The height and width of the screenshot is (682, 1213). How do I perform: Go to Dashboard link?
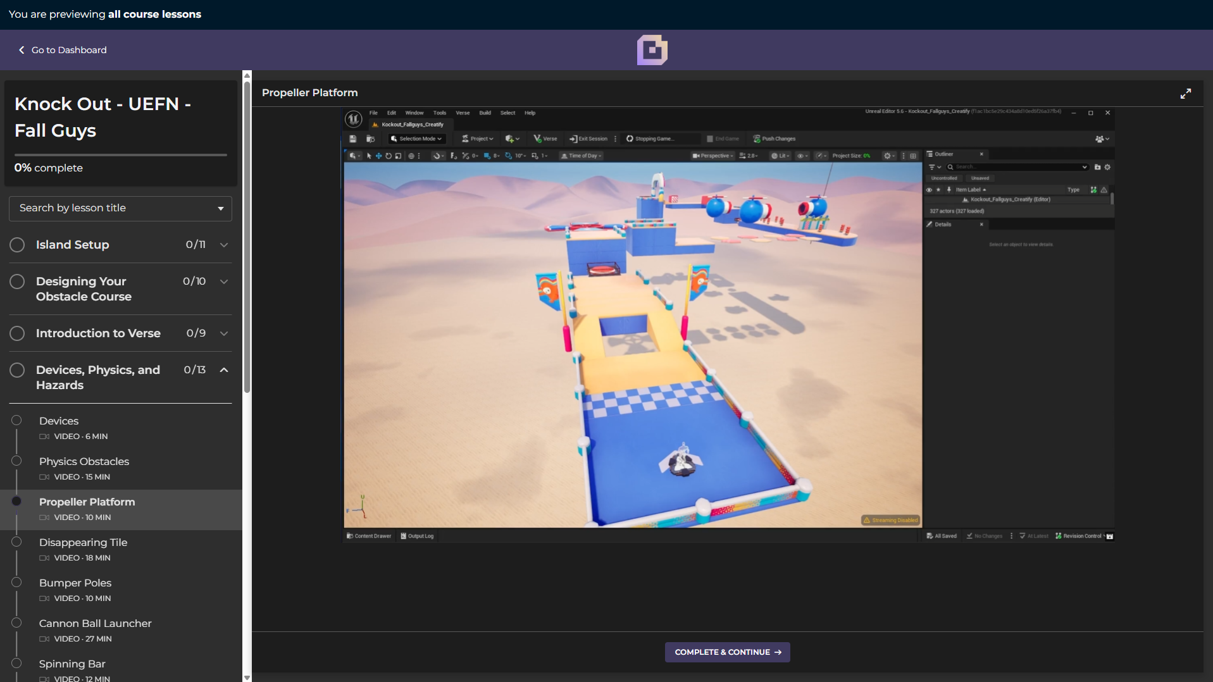click(63, 50)
